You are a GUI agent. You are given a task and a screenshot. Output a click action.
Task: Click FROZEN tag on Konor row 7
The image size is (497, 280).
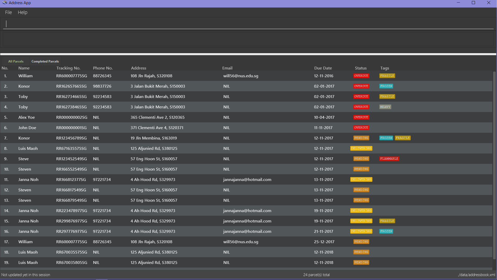pos(386,138)
